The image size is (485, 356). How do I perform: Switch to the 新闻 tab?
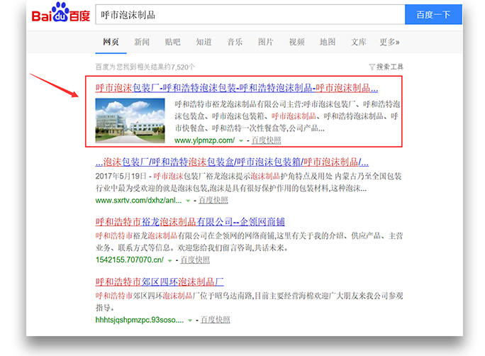tap(142, 42)
